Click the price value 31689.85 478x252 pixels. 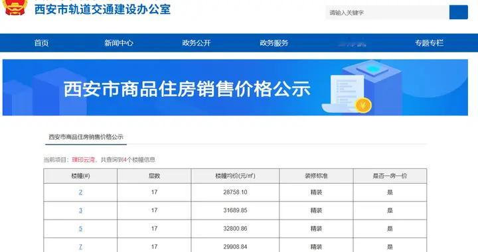235,210
